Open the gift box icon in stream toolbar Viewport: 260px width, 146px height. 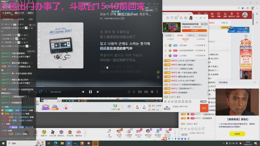[x=129, y=107]
